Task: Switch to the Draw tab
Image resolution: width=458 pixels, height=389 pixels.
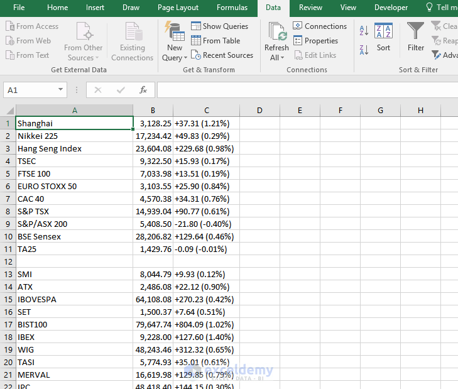Action: [131, 8]
